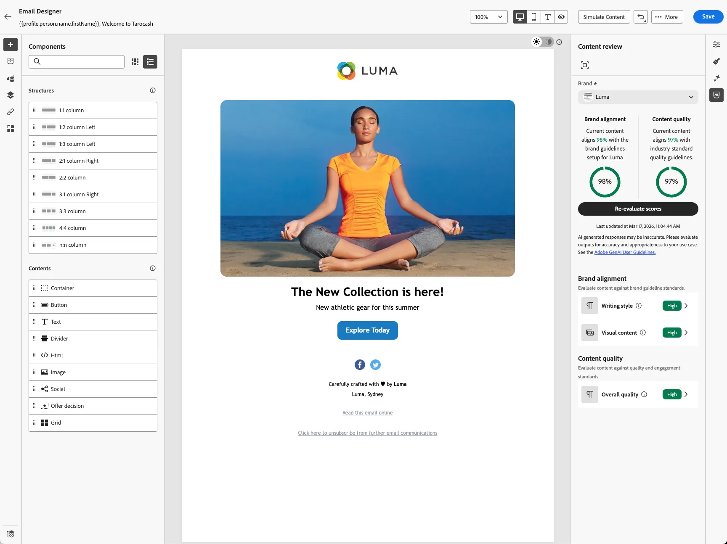The height and width of the screenshot is (544, 727).
Task: Click Simulate Content
Action: pyautogui.click(x=604, y=17)
